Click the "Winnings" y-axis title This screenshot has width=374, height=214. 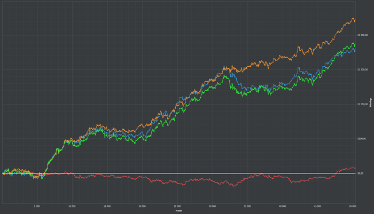click(371, 102)
